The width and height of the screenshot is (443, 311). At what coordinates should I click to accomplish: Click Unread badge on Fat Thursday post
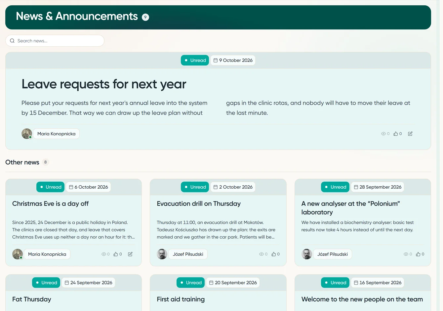pyautogui.click(x=46, y=283)
